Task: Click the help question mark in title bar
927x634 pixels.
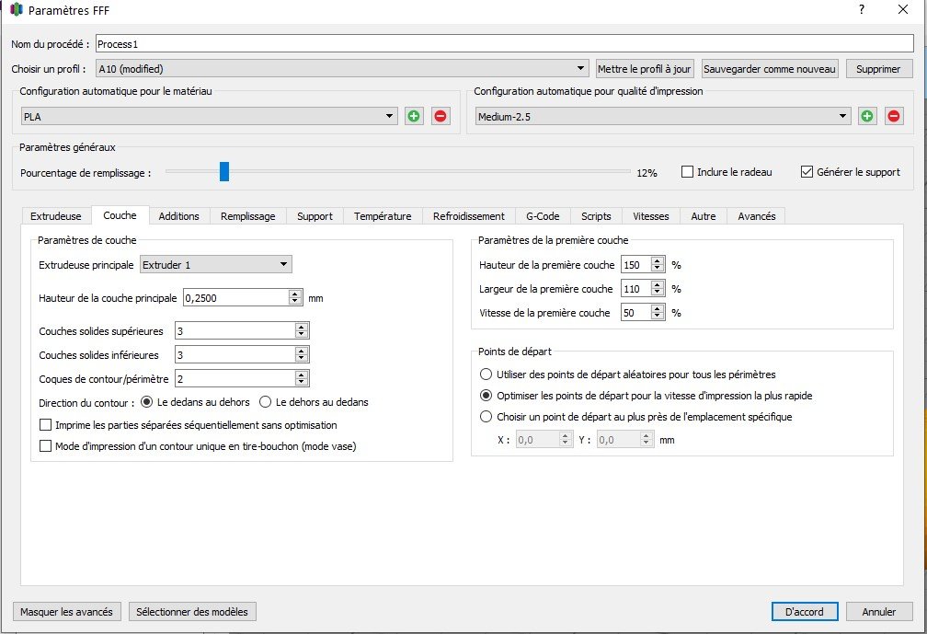Action: click(861, 10)
